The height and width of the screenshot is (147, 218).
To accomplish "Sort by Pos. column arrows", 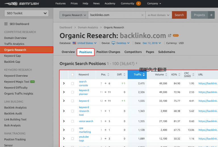I will click(x=108, y=75).
